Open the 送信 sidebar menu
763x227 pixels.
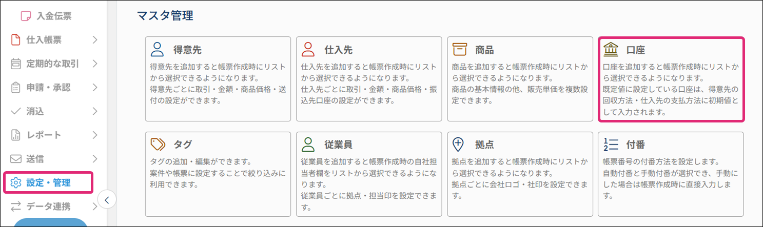pos(34,159)
